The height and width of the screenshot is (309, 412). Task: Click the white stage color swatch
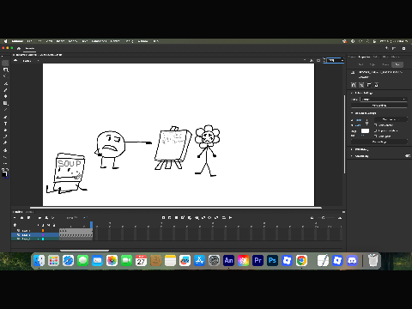(x=365, y=130)
